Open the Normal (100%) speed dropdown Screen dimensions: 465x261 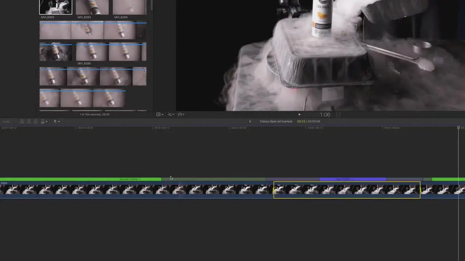[x=130, y=179]
